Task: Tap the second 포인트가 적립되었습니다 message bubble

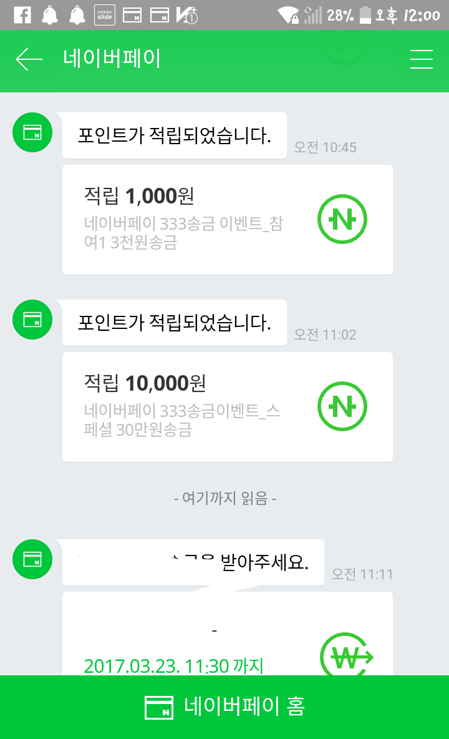Action: [174, 323]
